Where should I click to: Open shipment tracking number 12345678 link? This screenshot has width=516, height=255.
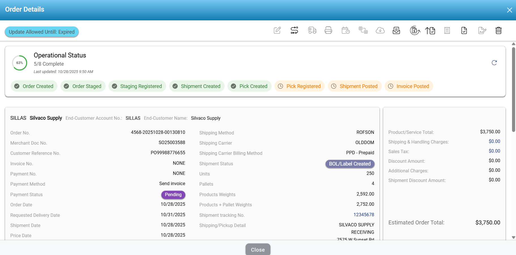[x=364, y=215]
